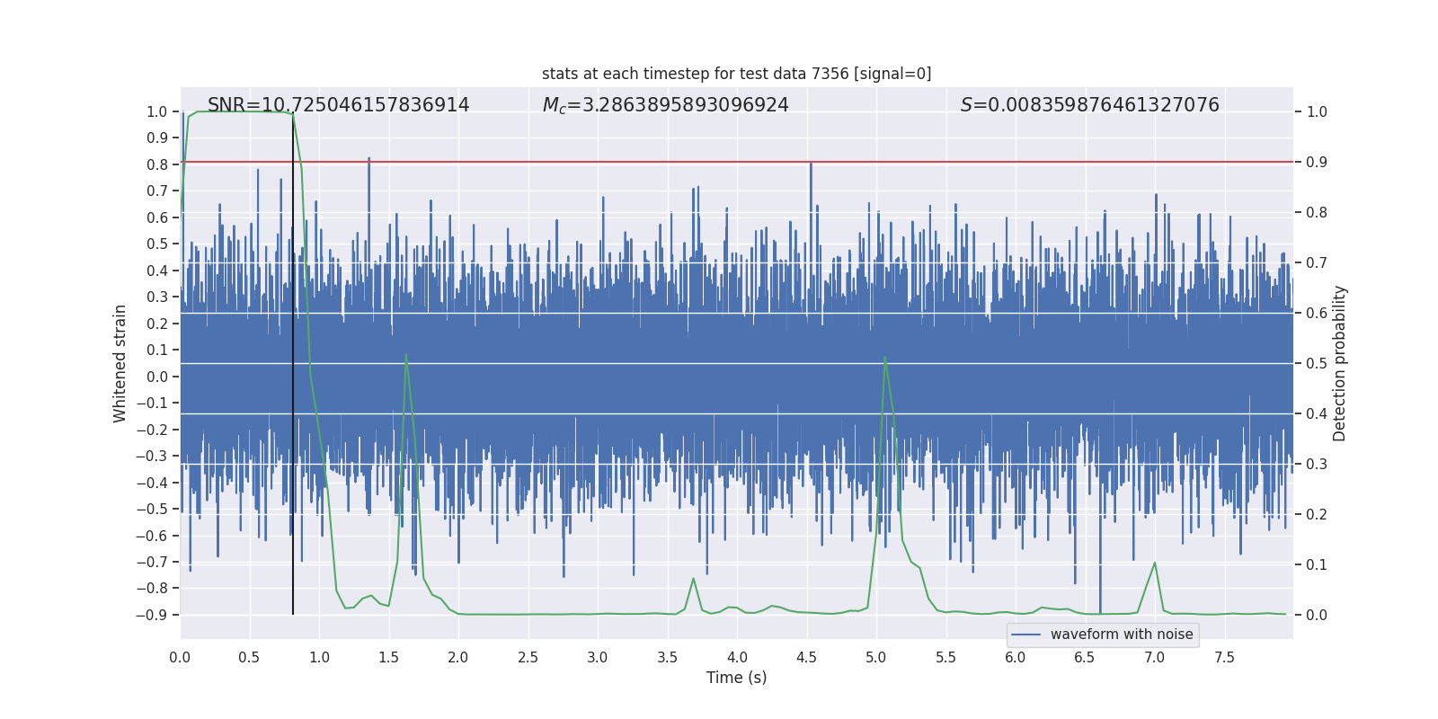Click the green curve peak near 5.05 seconds

pyautogui.click(x=885, y=358)
